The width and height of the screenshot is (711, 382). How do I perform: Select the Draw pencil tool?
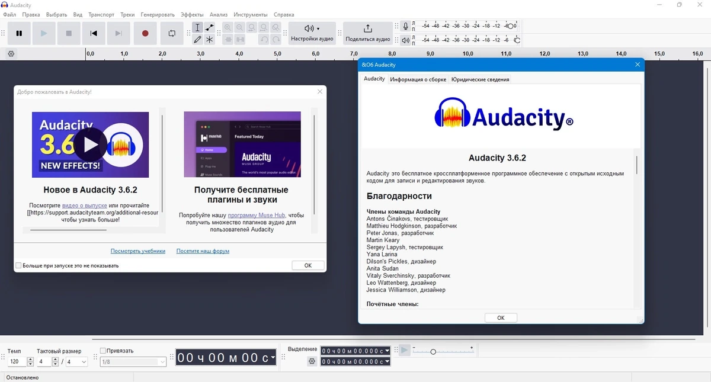[x=198, y=40]
